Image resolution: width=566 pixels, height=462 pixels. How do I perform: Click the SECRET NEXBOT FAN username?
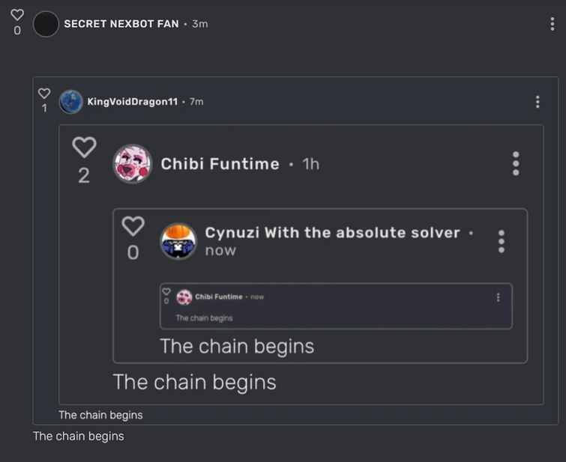[121, 24]
